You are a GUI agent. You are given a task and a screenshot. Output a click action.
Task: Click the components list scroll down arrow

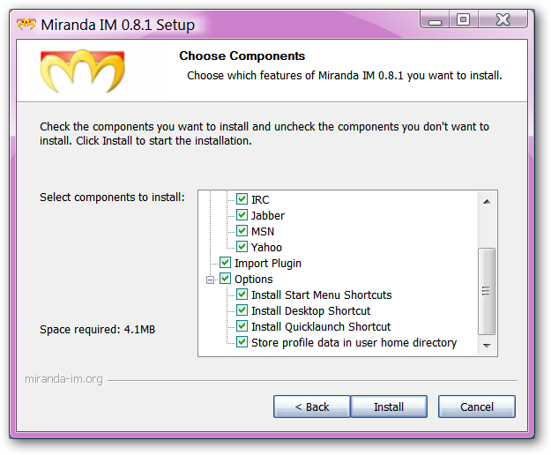[487, 346]
